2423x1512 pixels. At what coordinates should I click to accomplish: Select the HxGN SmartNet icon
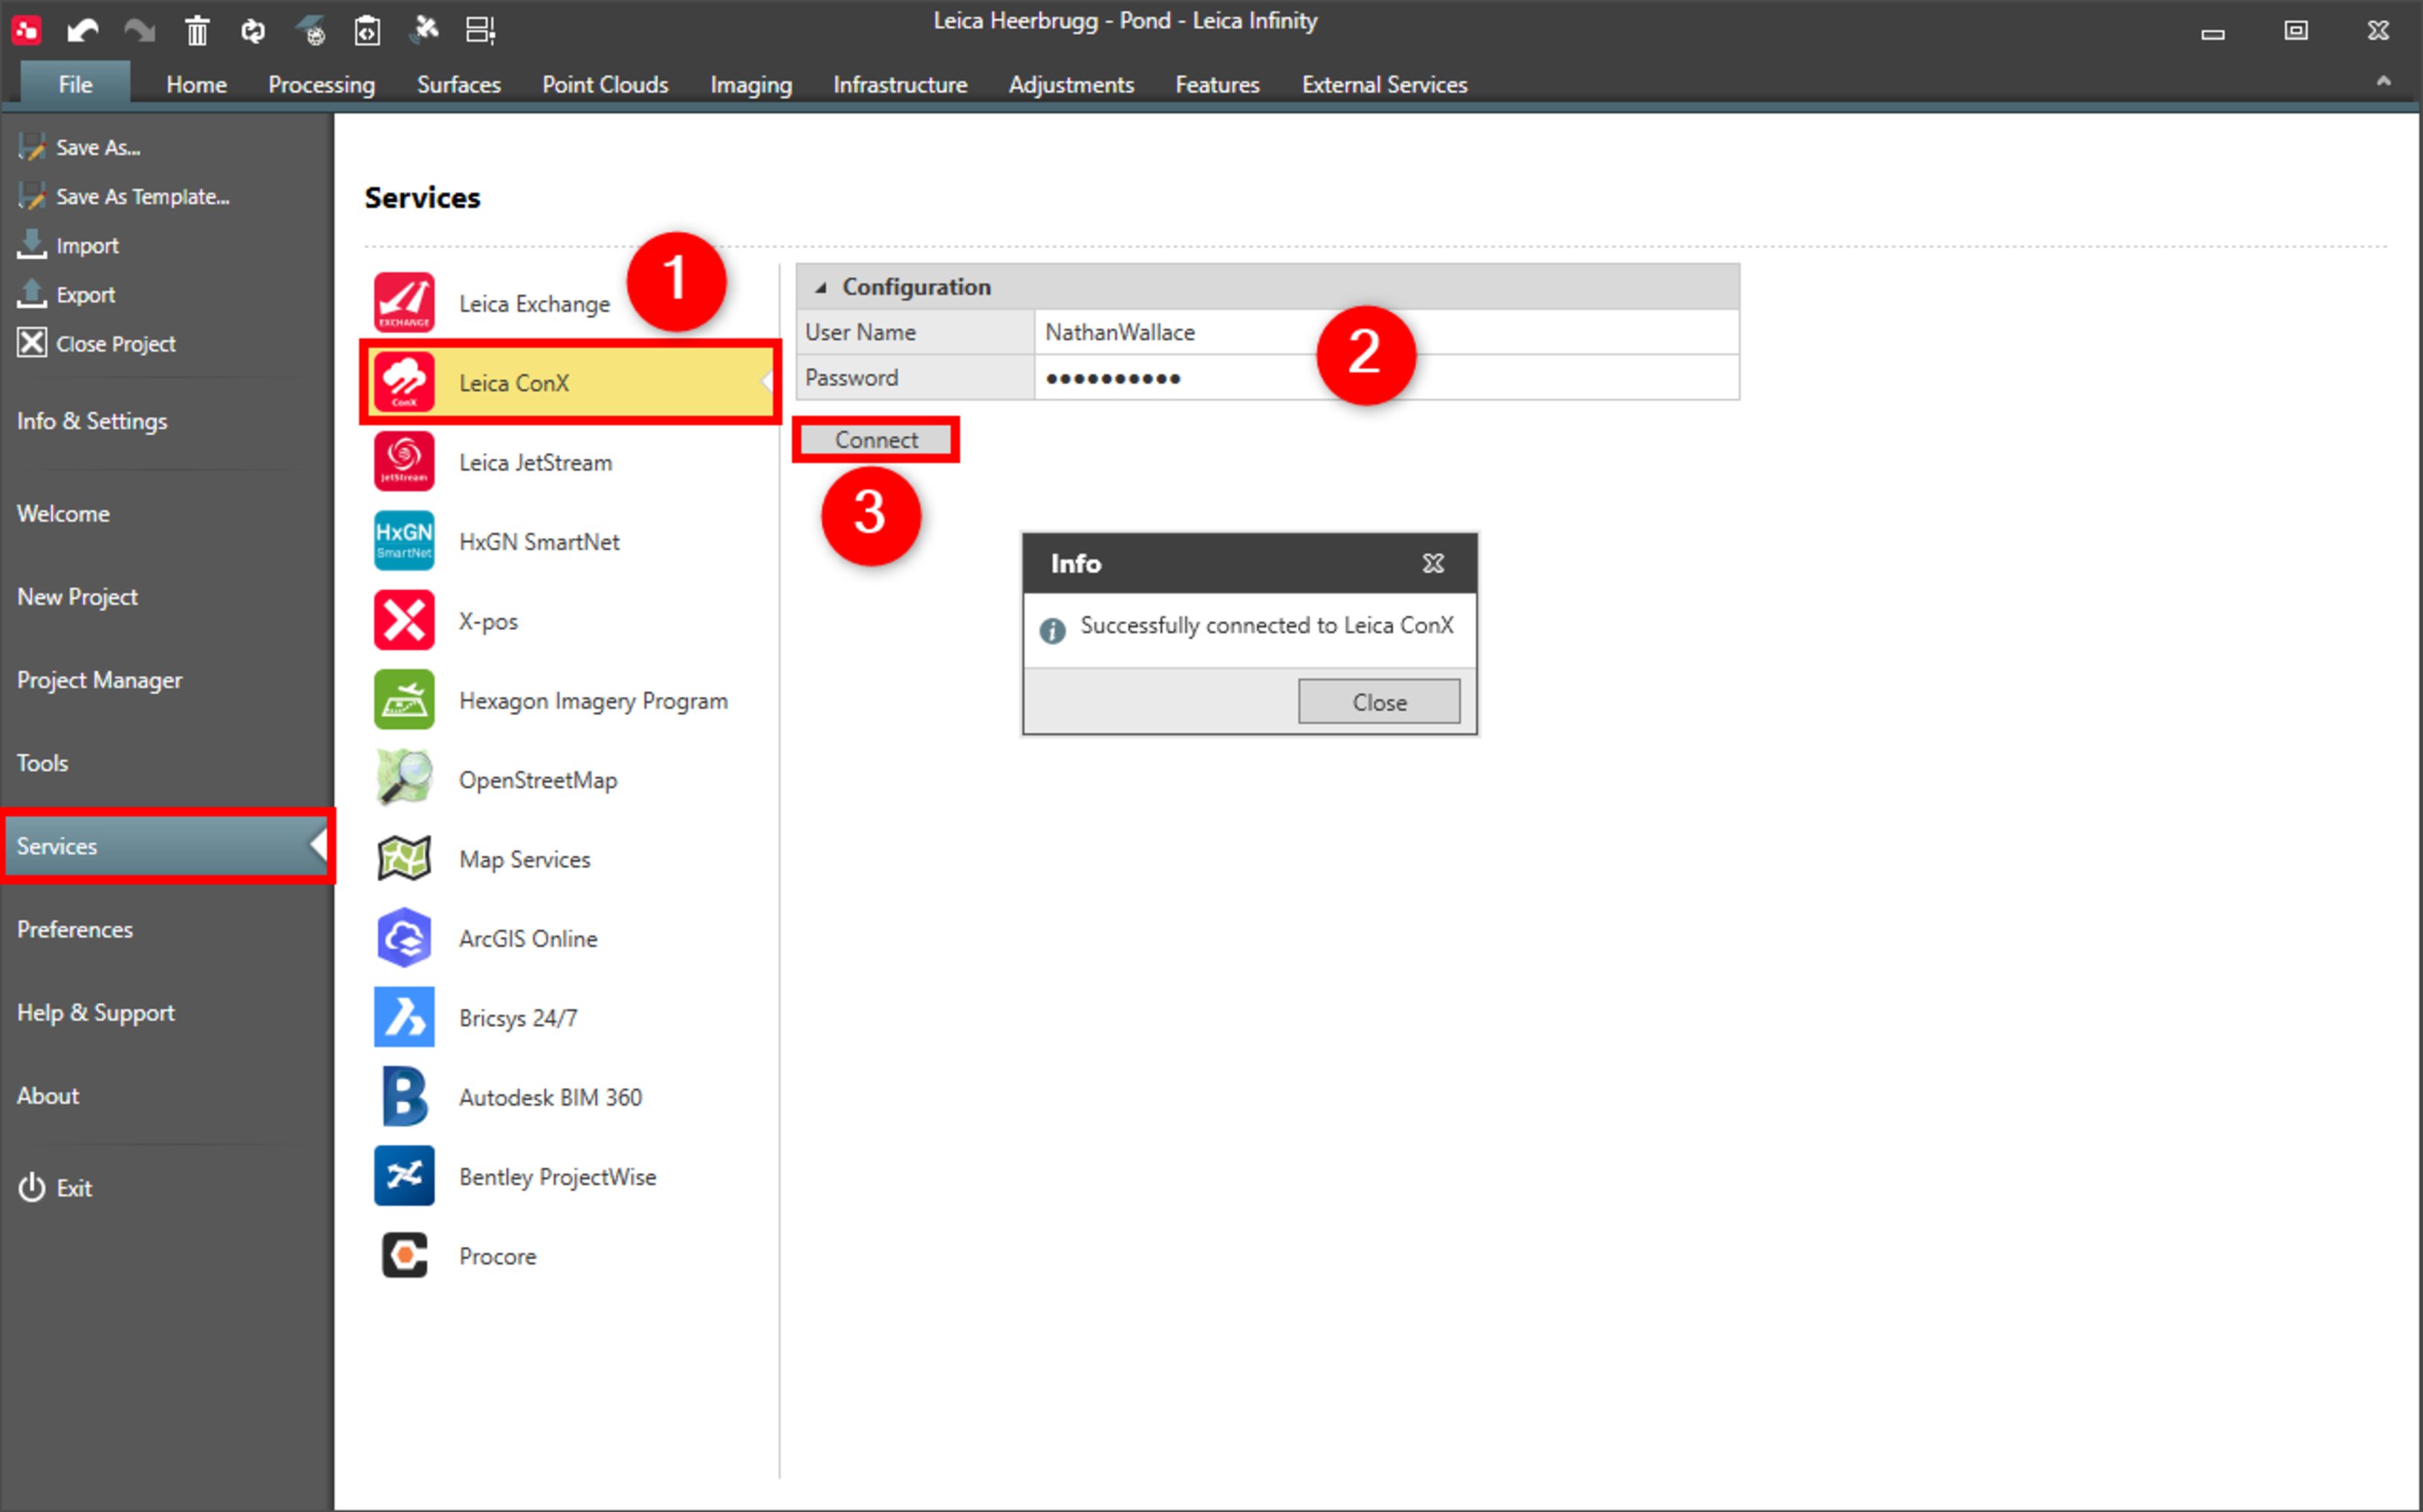404,540
